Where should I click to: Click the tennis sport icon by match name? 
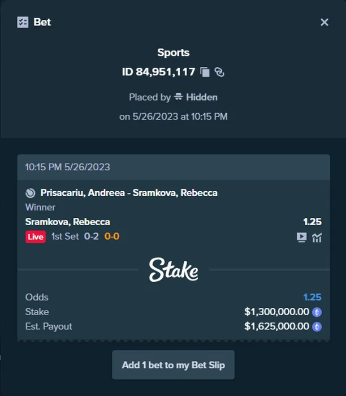(31, 193)
